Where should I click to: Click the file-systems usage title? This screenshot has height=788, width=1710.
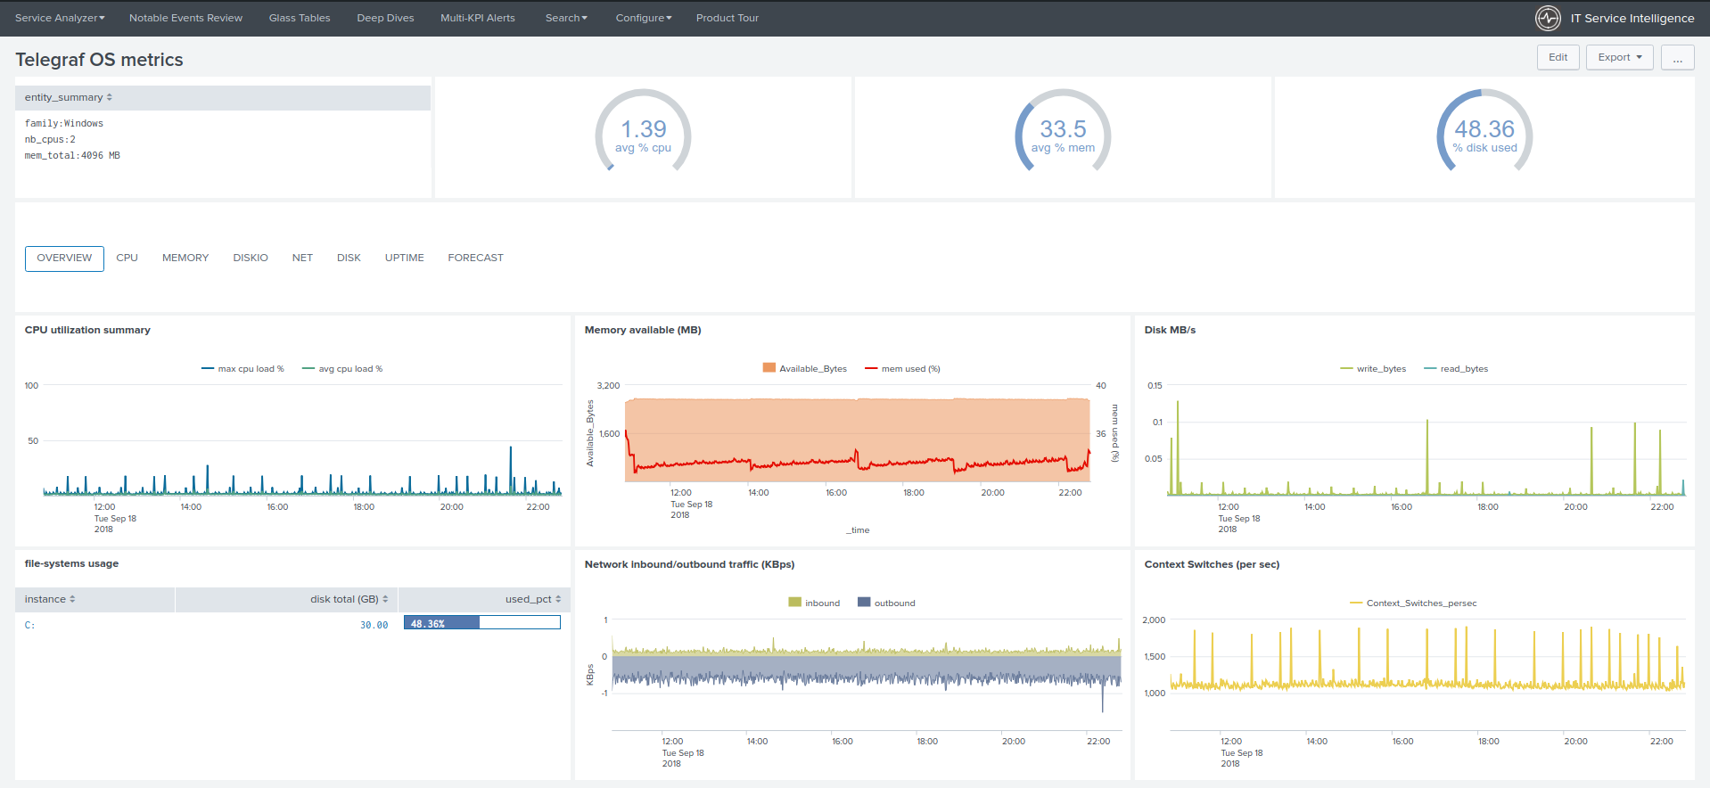pos(71,563)
